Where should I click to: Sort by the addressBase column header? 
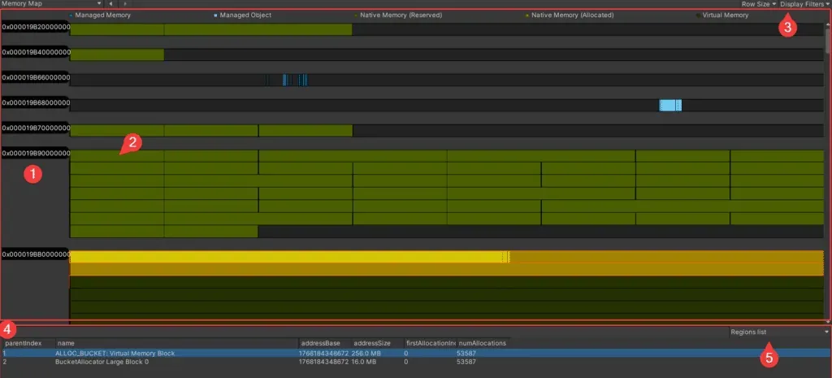(x=324, y=343)
